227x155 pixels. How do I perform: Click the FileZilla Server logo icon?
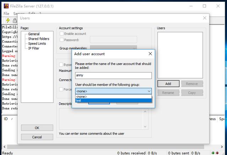[x=6, y=6]
